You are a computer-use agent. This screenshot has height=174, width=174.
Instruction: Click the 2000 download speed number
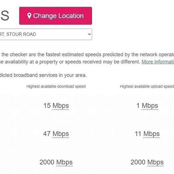(47, 162)
